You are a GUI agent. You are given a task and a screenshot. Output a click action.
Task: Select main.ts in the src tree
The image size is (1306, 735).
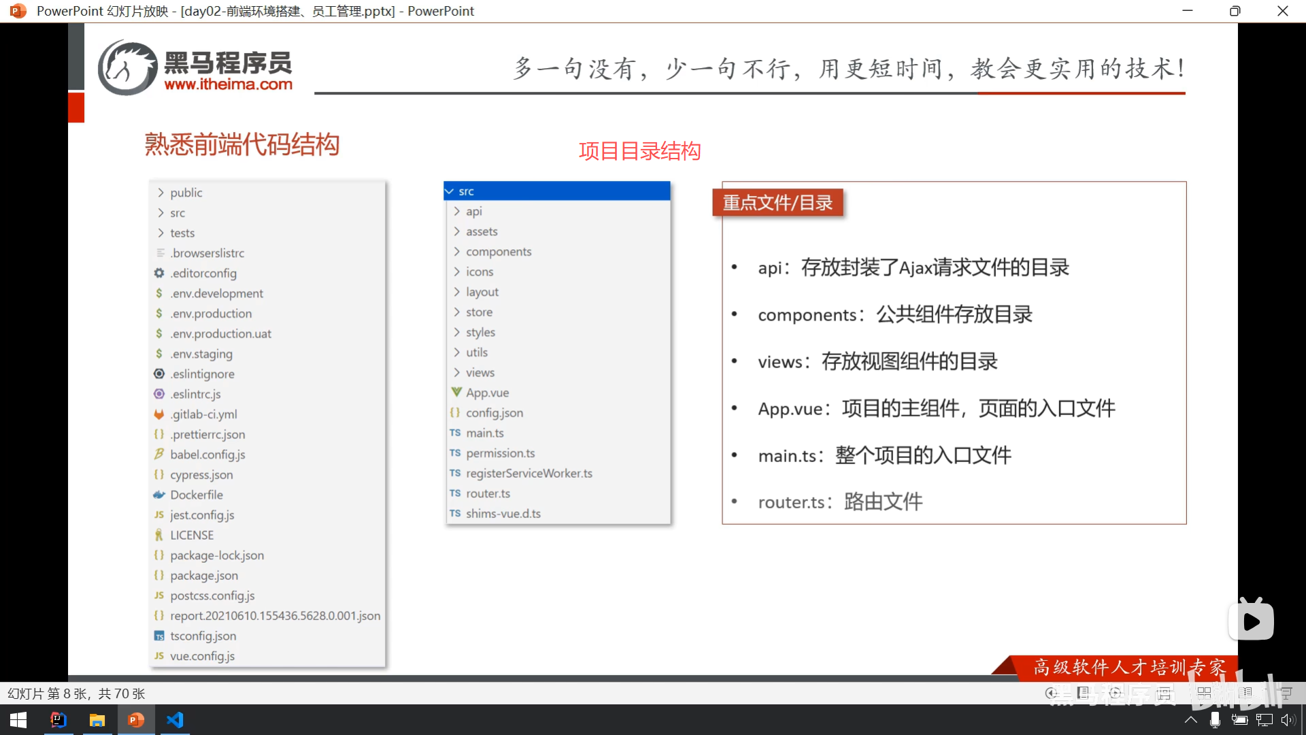tap(484, 433)
